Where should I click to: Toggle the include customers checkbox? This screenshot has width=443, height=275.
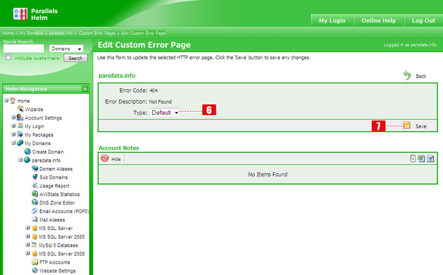pos(8,57)
